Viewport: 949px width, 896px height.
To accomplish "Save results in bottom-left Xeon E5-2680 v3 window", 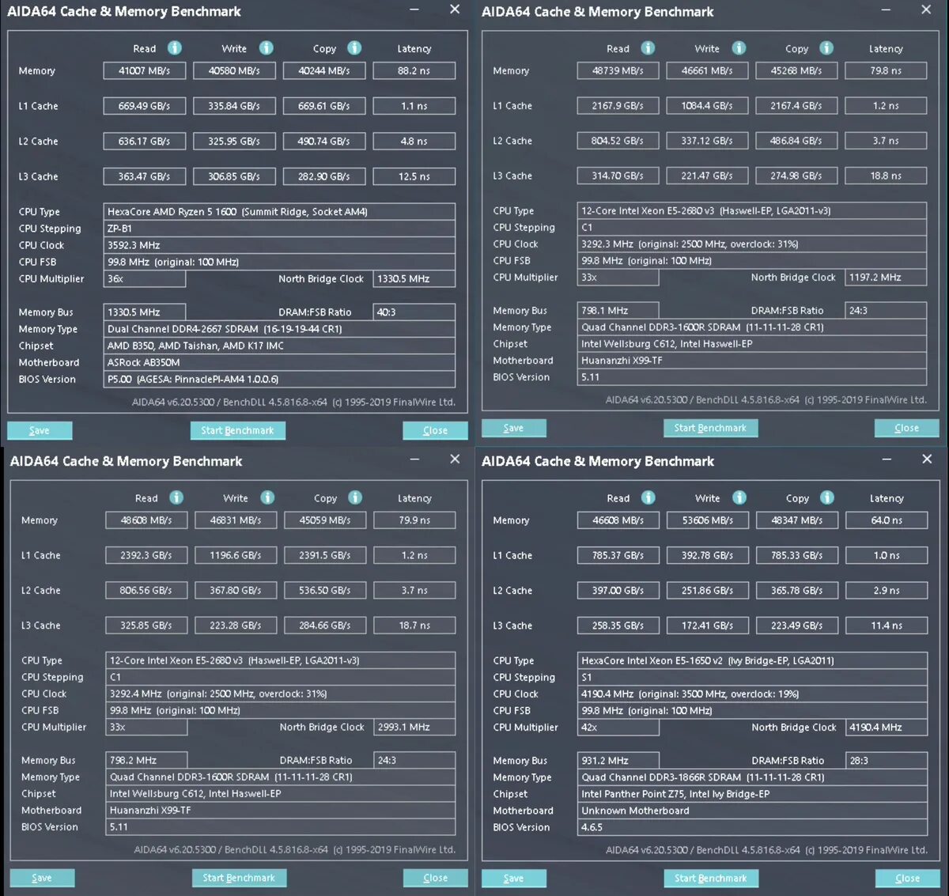I will pos(42,878).
